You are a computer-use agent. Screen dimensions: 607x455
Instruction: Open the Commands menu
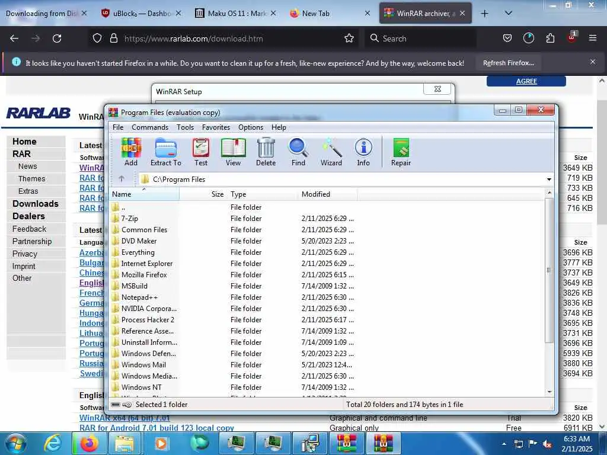pyautogui.click(x=150, y=127)
